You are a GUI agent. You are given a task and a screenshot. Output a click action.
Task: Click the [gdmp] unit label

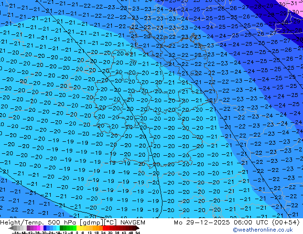tap(91, 223)
